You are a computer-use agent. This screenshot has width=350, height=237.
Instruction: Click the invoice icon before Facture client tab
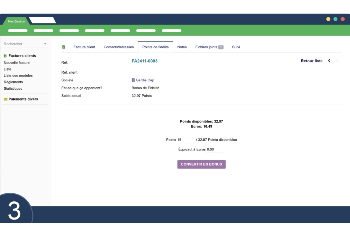(64, 47)
